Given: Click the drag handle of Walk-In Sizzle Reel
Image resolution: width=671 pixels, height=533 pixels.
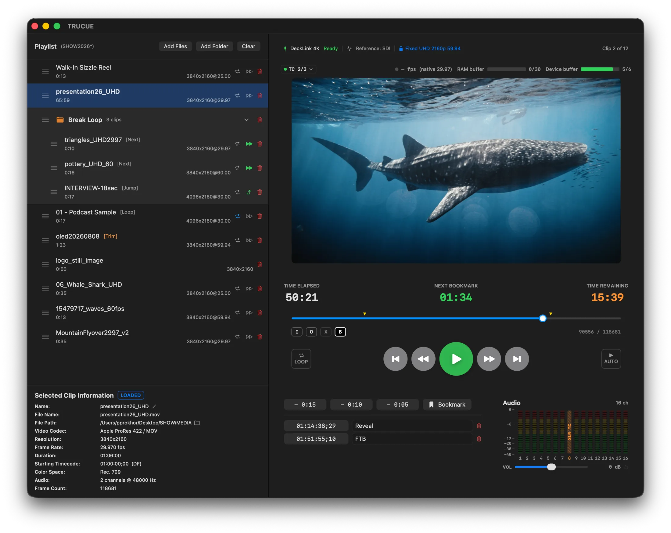Looking at the screenshot, I should (x=45, y=71).
